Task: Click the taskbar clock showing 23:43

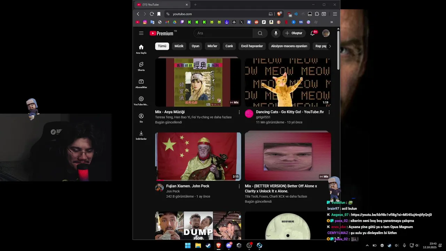Action: point(430,245)
